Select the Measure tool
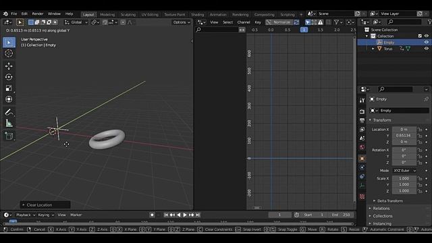 (x=9, y=123)
